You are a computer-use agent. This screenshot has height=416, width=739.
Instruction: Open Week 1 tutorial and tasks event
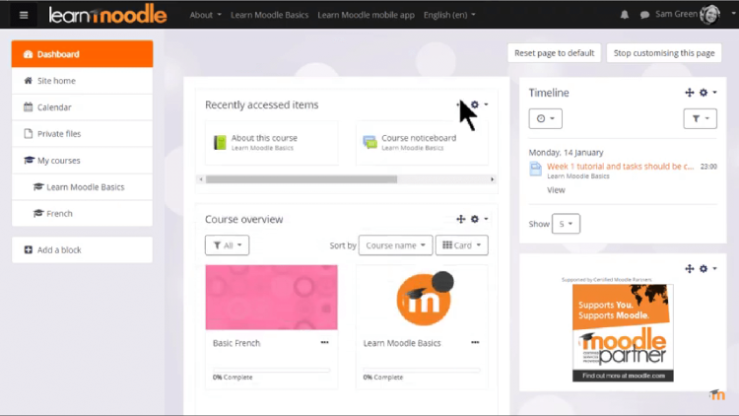[620, 166]
